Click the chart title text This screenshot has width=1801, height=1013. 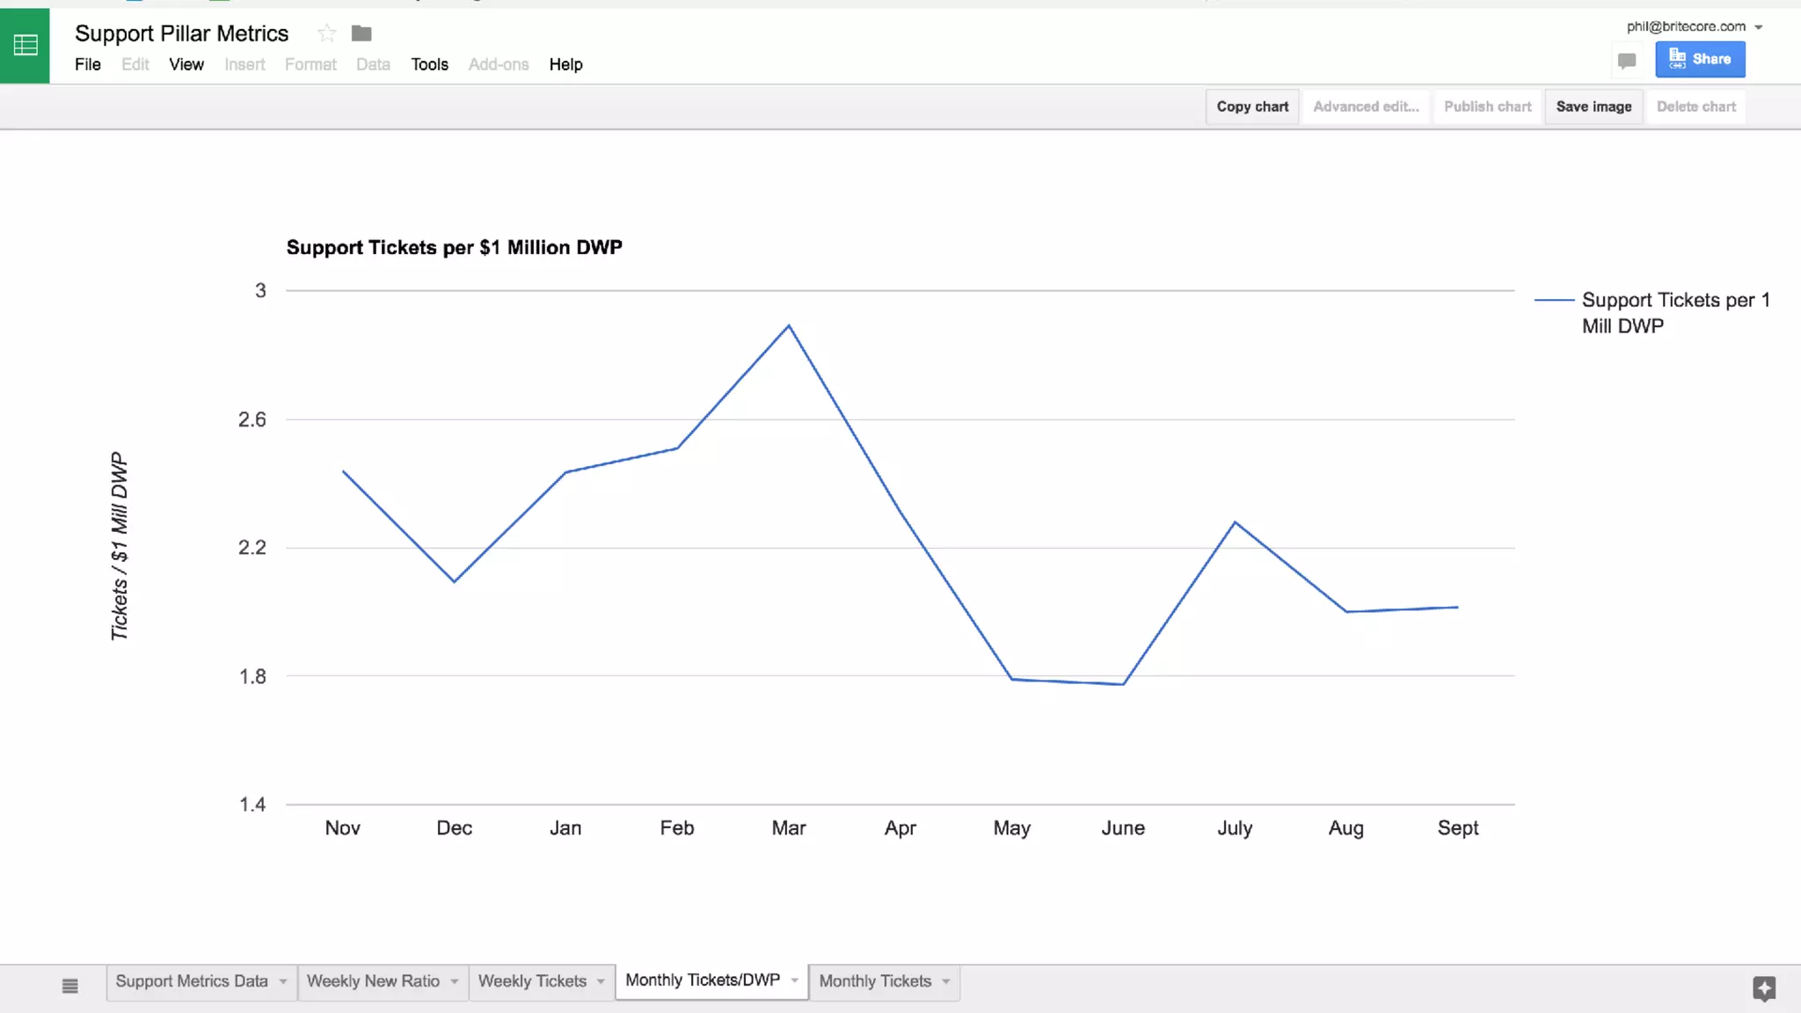[x=454, y=248]
